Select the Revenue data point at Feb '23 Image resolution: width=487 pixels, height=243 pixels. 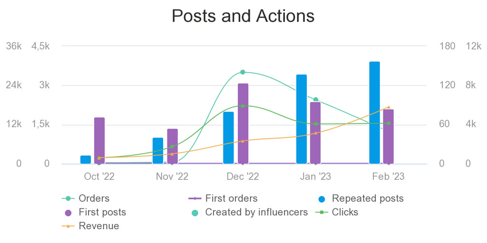[389, 107]
